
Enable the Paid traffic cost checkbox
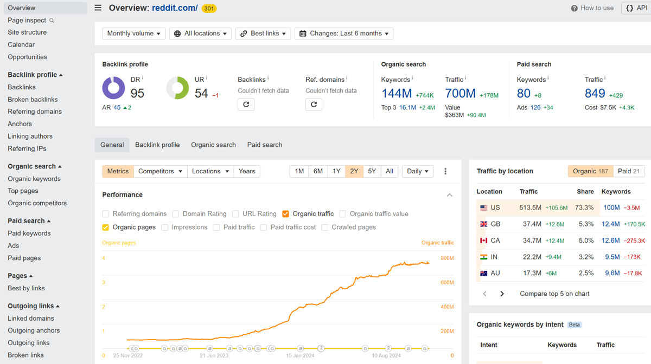(264, 227)
